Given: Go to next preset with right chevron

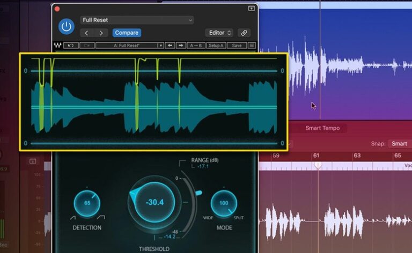Looking at the screenshot, I should [x=101, y=33].
